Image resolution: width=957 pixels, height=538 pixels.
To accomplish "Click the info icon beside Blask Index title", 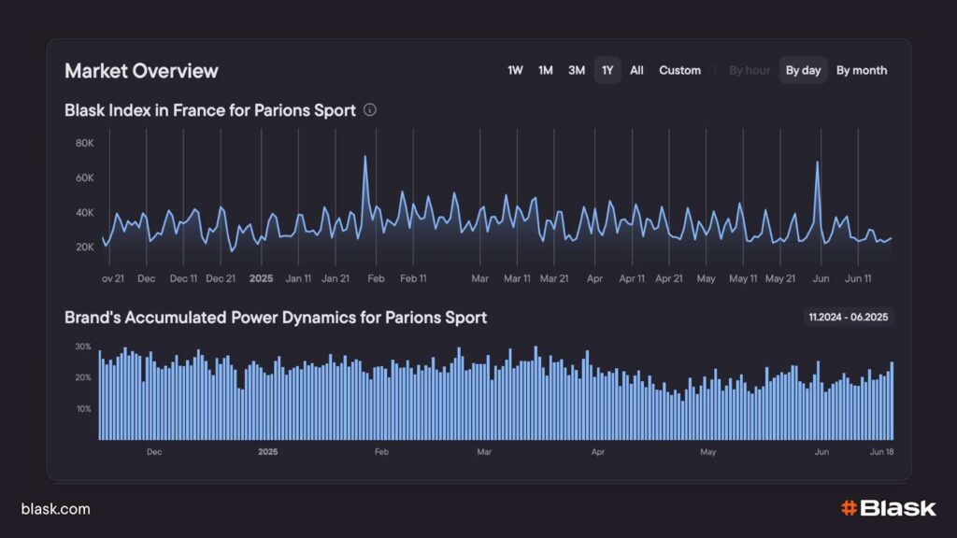I will click(x=370, y=110).
